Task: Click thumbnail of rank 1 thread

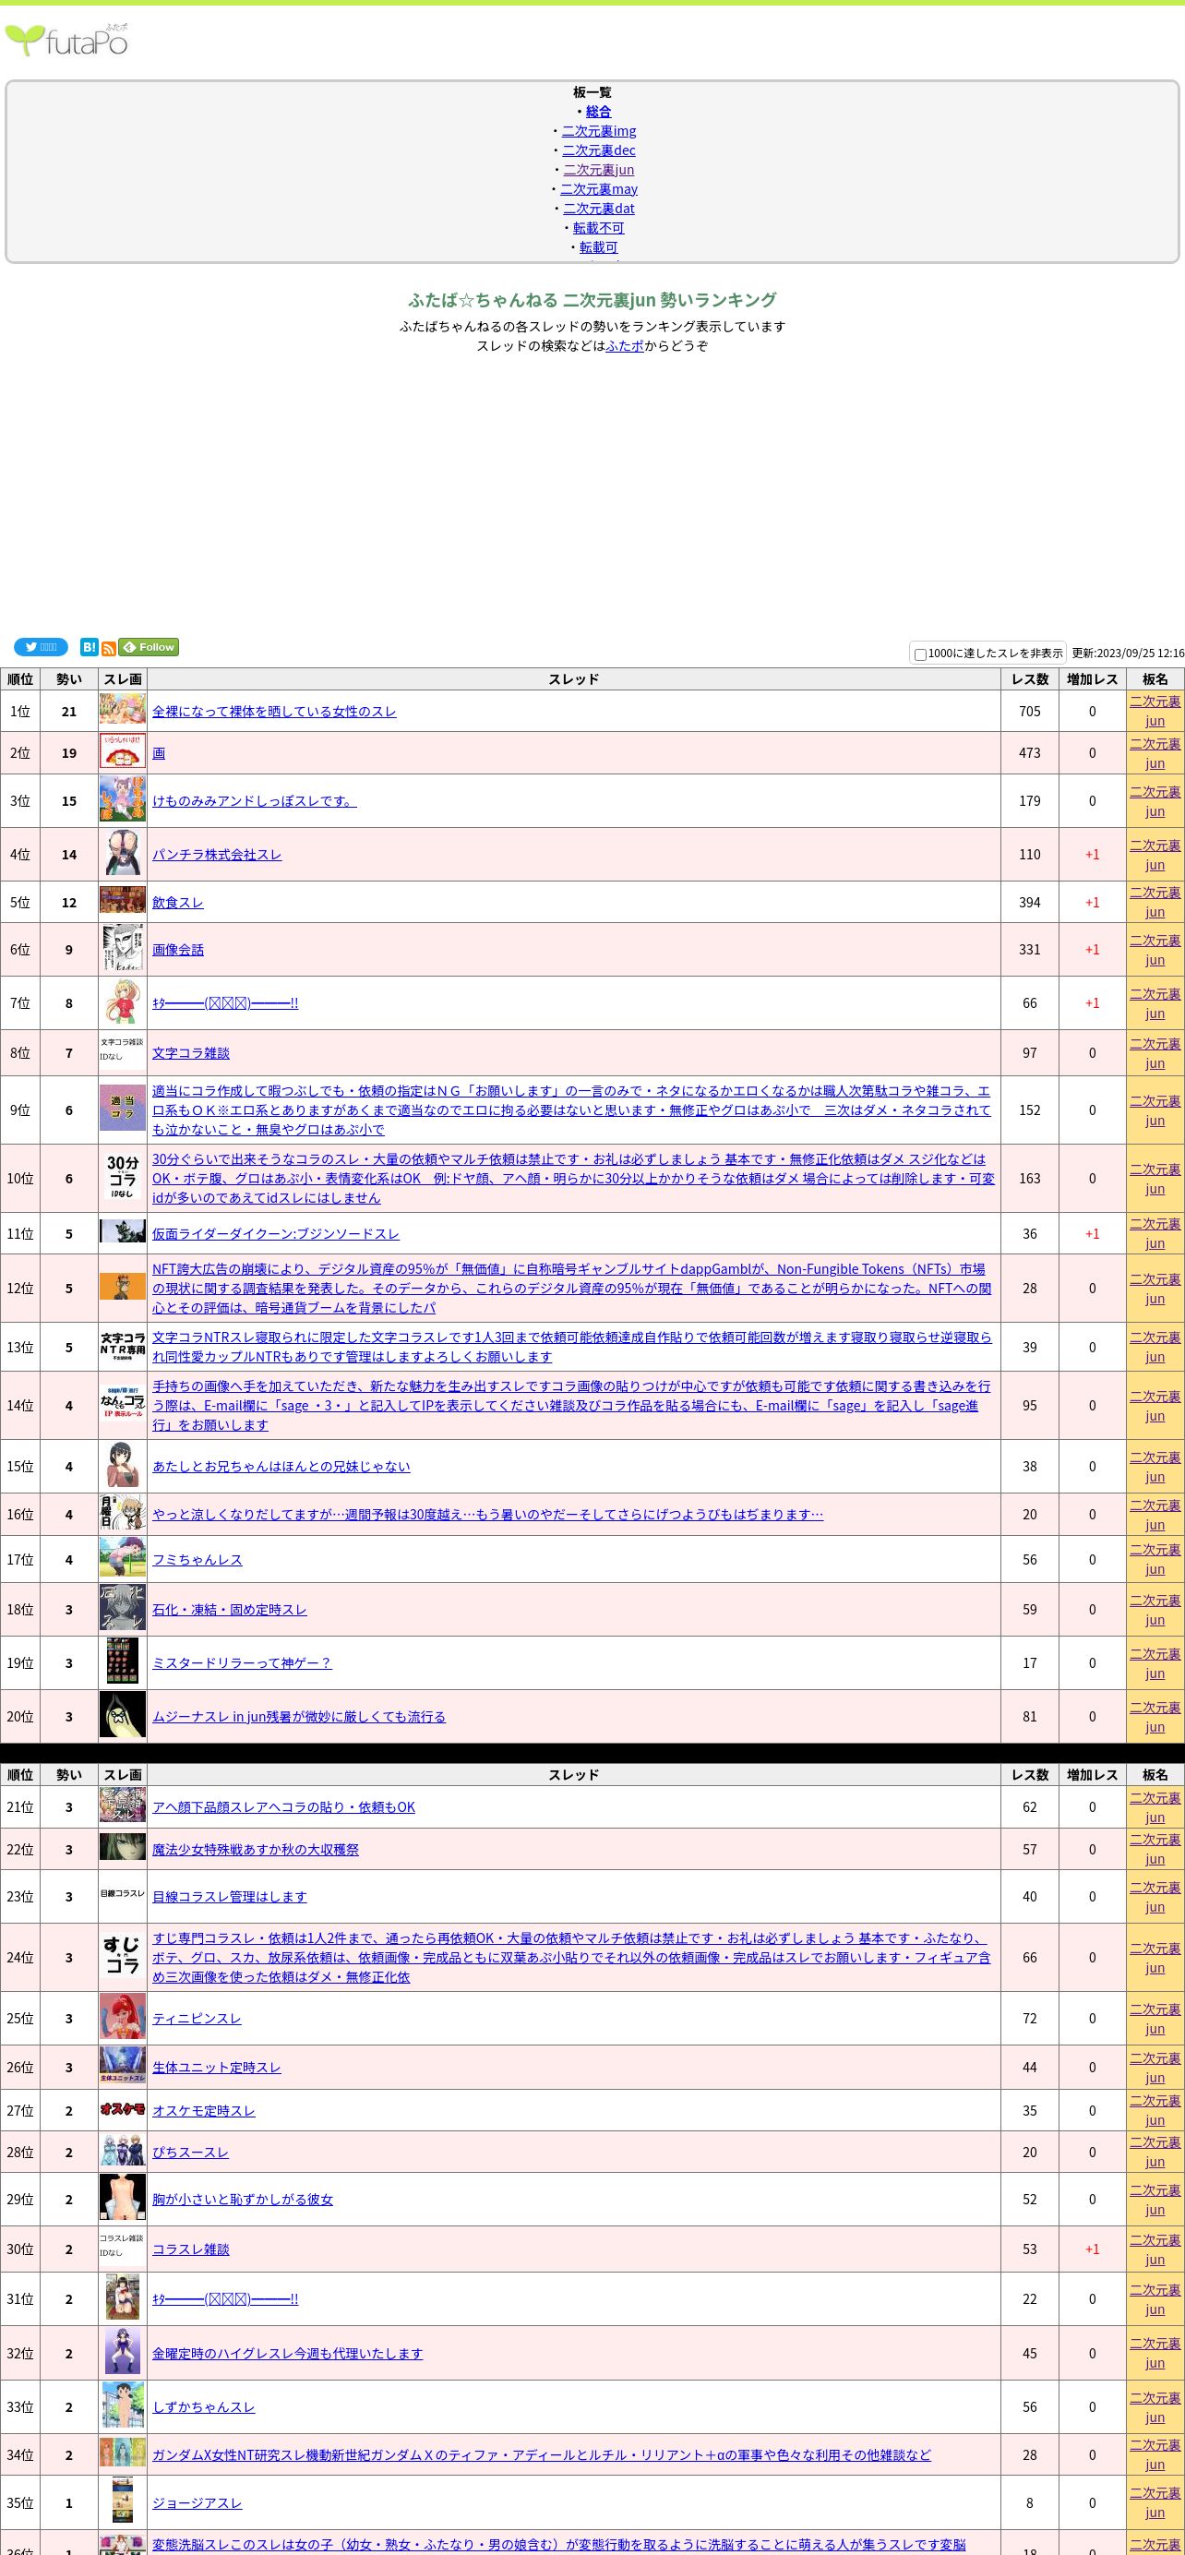Action: [123, 710]
